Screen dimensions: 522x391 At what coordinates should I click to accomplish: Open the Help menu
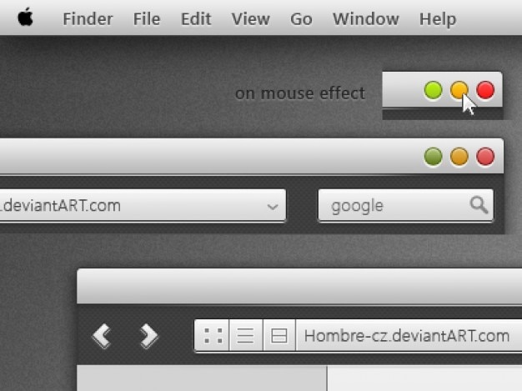coord(438,18)
